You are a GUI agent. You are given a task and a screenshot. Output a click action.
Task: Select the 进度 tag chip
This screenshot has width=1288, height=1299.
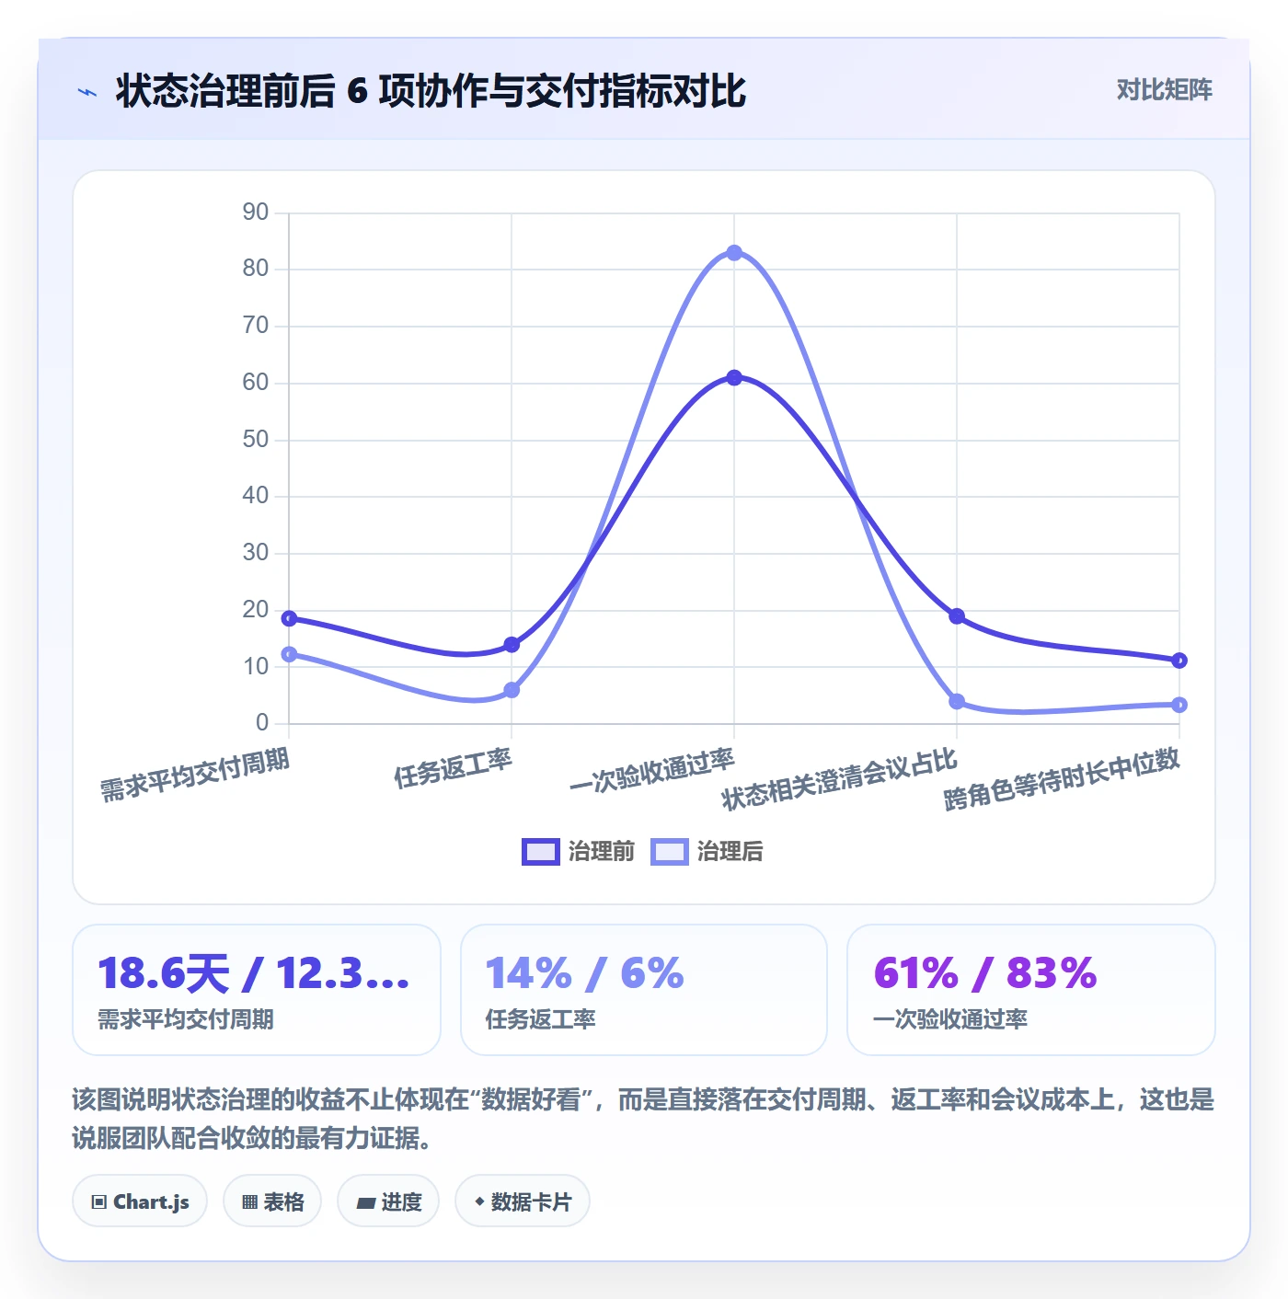388,1201
